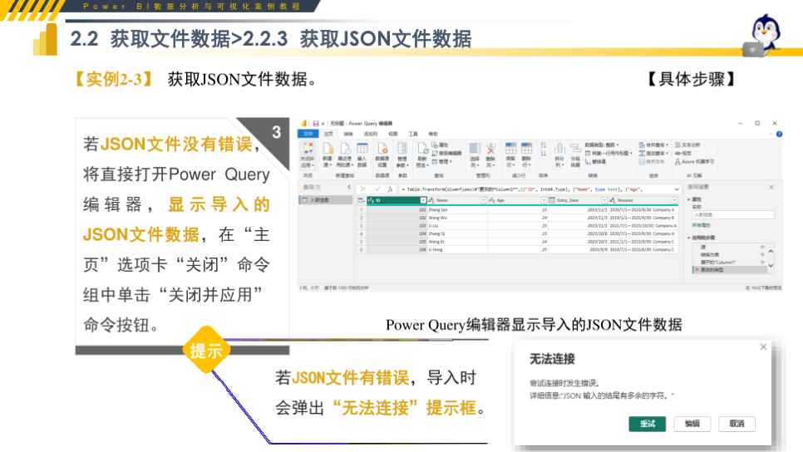Click the formula bar fx icon
Screen dimensions: 803x452
pyautogui.click(x=390, y=189)
